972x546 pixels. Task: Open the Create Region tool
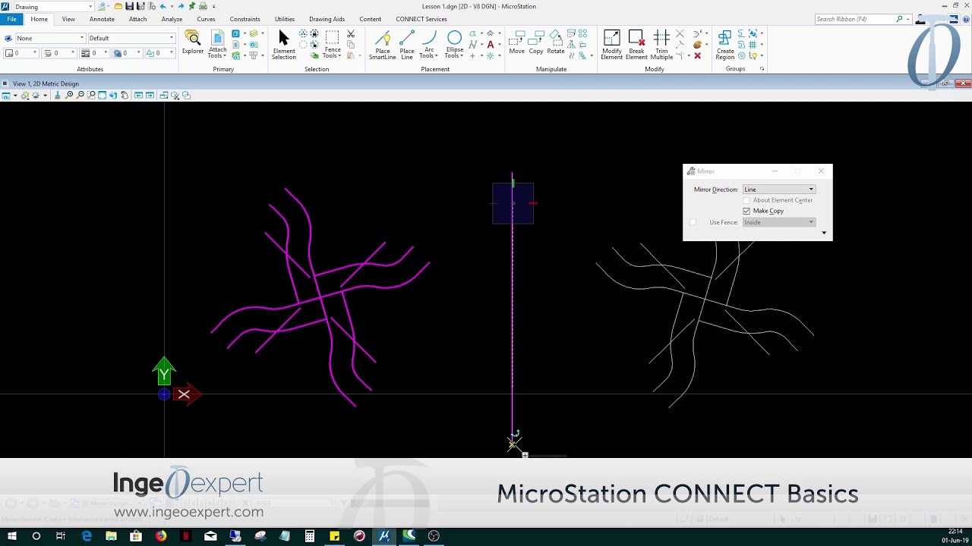[725, 45]
